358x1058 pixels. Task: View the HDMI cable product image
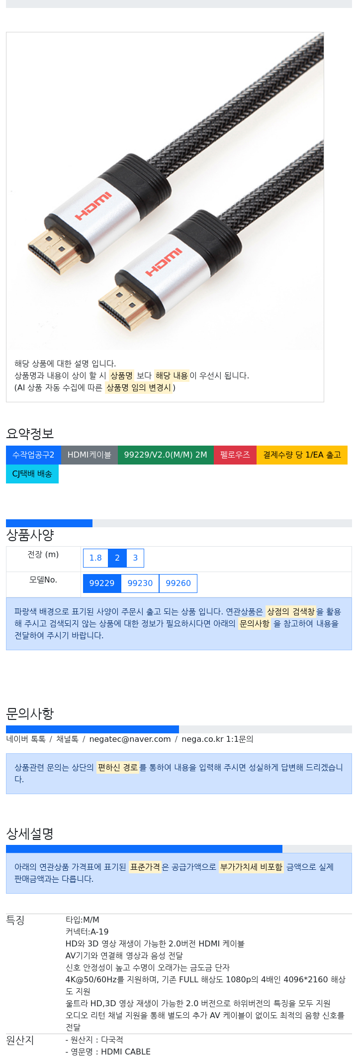[x=165, y=191]
